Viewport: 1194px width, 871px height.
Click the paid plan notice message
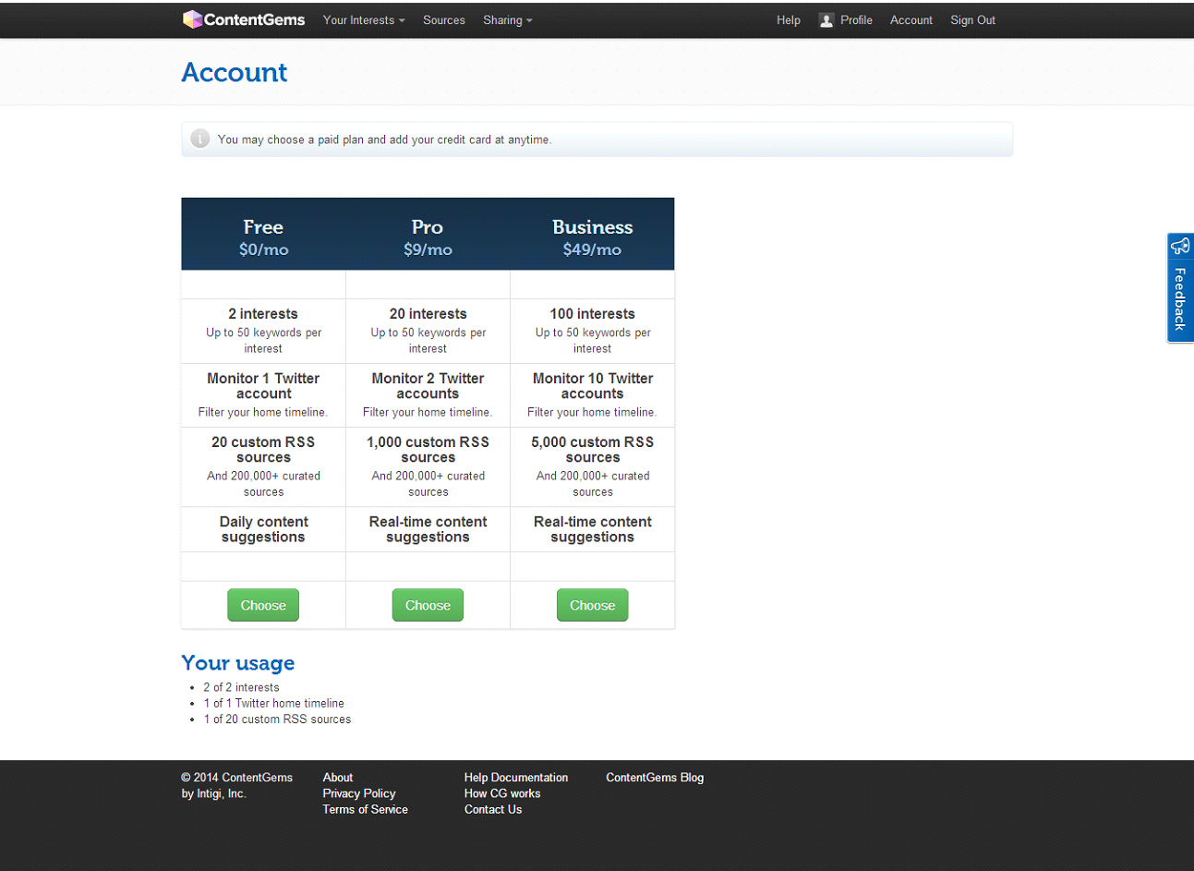pyautogui.click(x=384, y=139)
